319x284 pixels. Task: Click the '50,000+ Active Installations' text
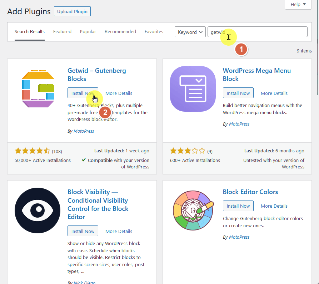pos(43,161)
